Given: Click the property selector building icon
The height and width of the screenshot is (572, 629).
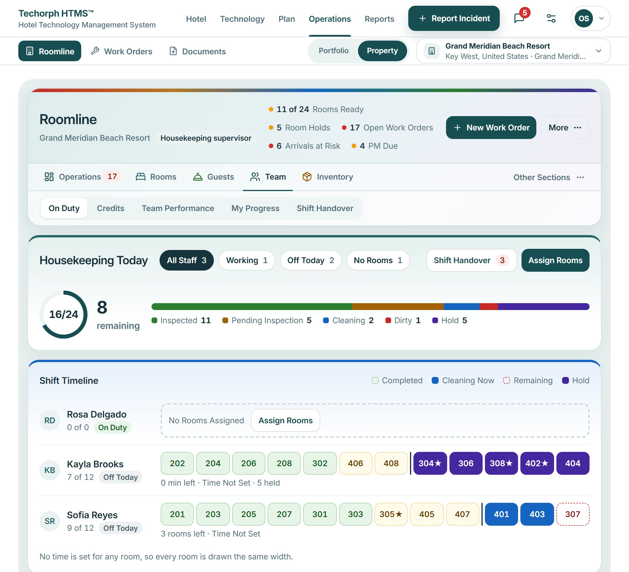Looking at the screenshot, I should tap(431, 51).
